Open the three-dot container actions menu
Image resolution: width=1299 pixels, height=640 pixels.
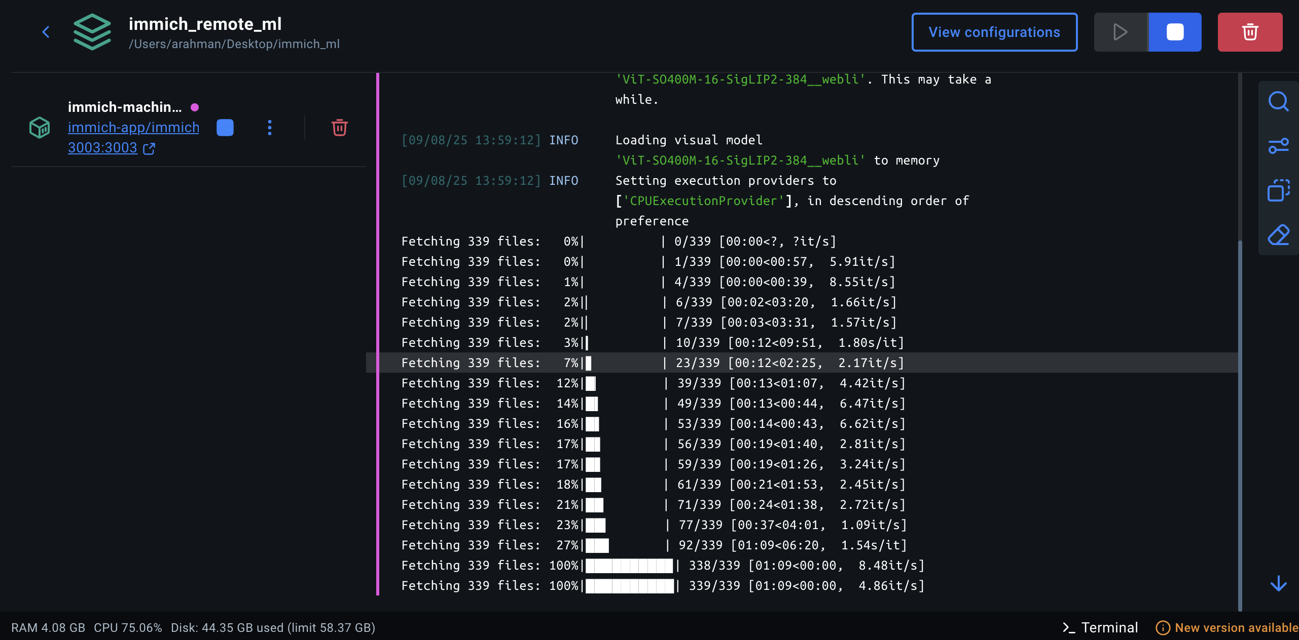click(270, 128)
